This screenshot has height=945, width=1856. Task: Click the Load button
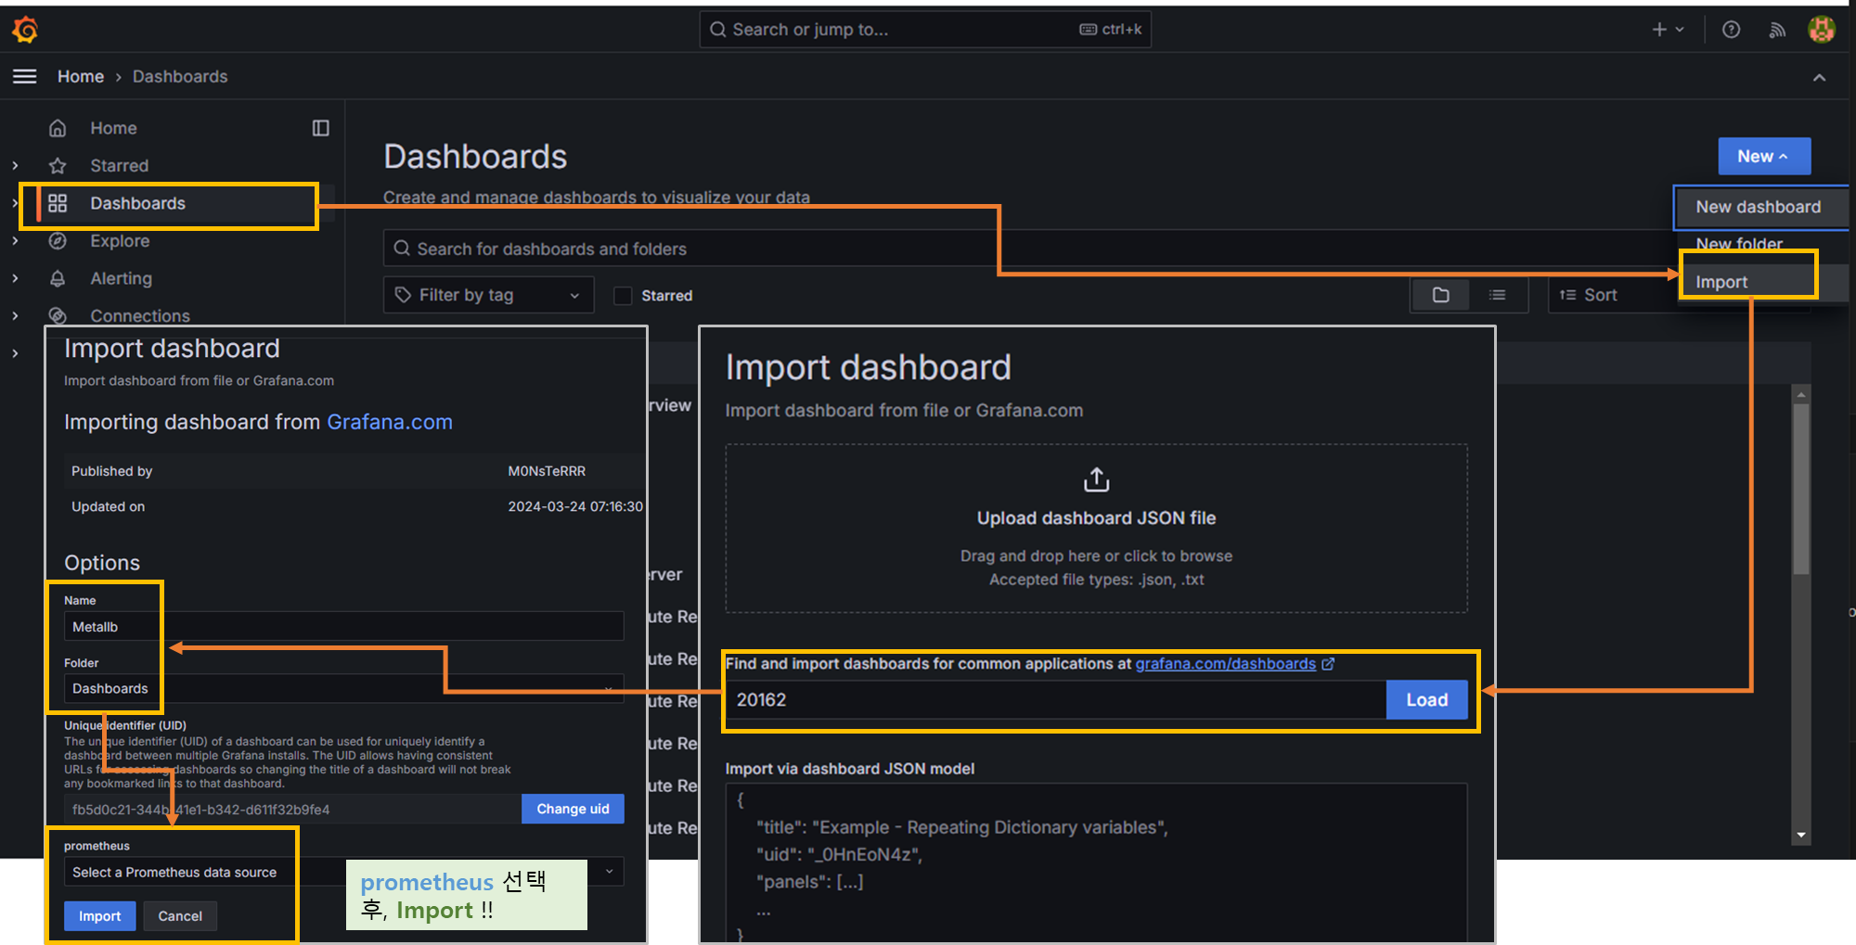(x=1426, y=700)
